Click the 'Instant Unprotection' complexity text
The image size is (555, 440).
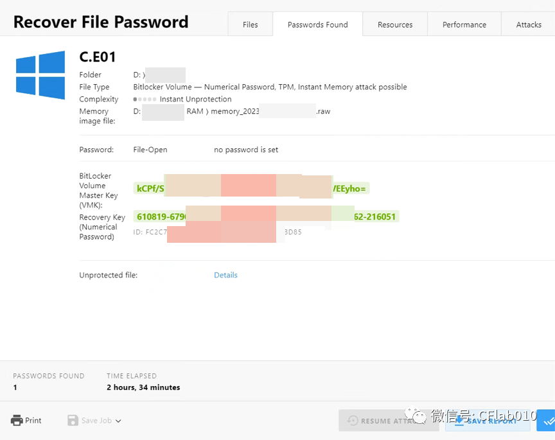195,99
